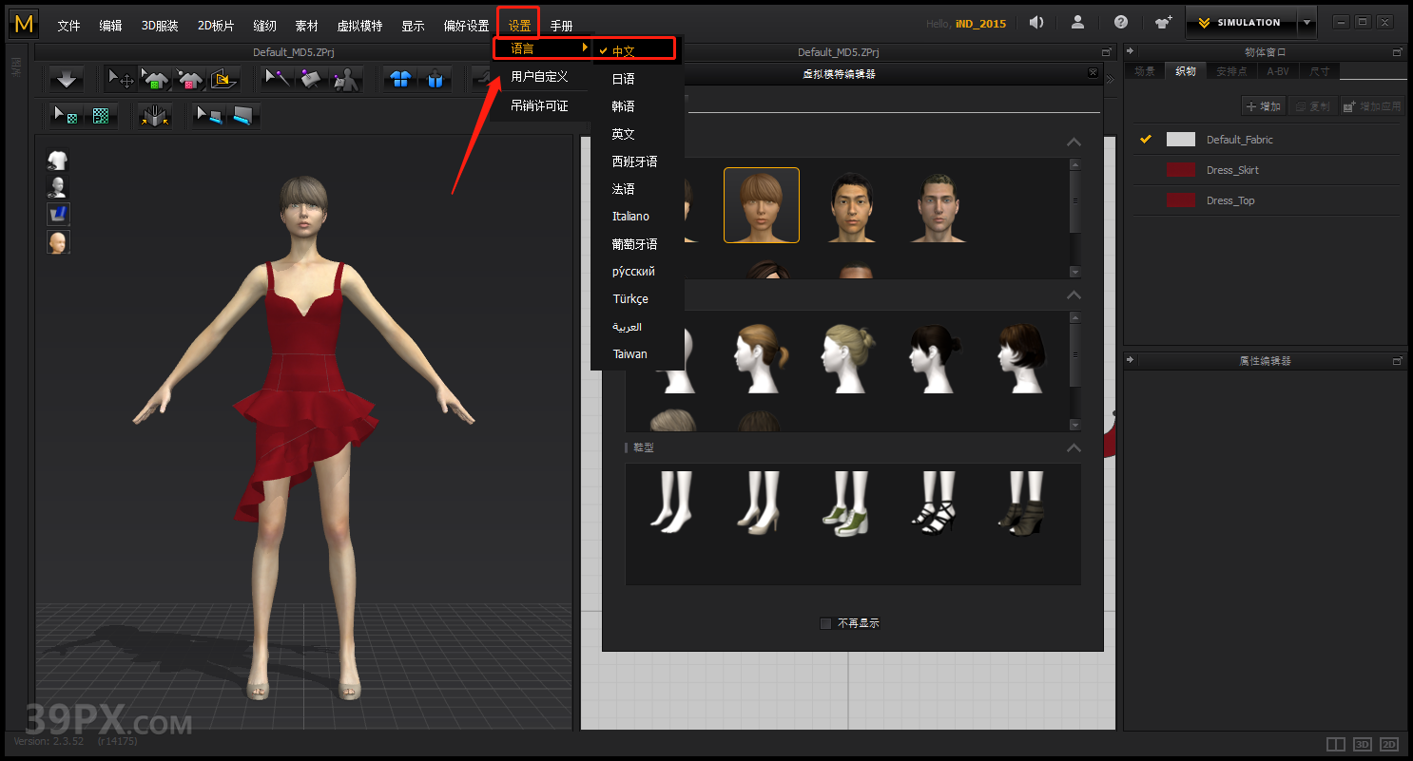Collapse the avatar faces section chevron
Viewport: 1413px width, 761px height.
tap(1074, 143)
